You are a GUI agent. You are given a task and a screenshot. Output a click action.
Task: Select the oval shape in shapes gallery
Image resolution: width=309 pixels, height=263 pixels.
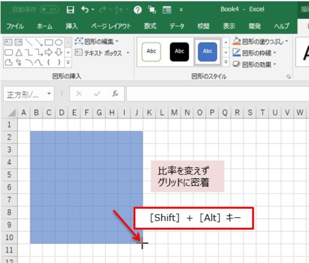click(x=58, y=42)
